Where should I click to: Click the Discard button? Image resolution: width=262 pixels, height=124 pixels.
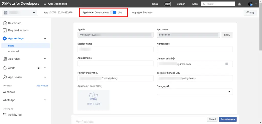(x=212, y=119)
